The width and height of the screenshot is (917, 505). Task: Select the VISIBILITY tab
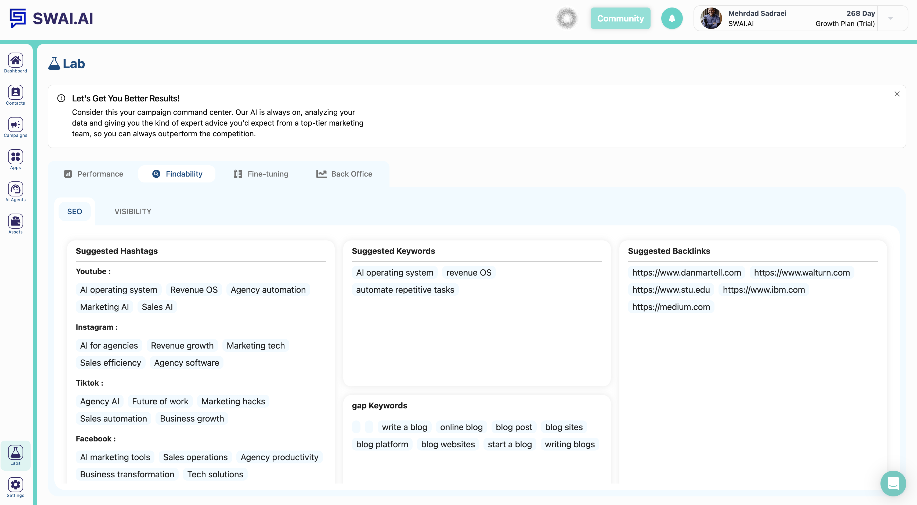click(132, 211)
